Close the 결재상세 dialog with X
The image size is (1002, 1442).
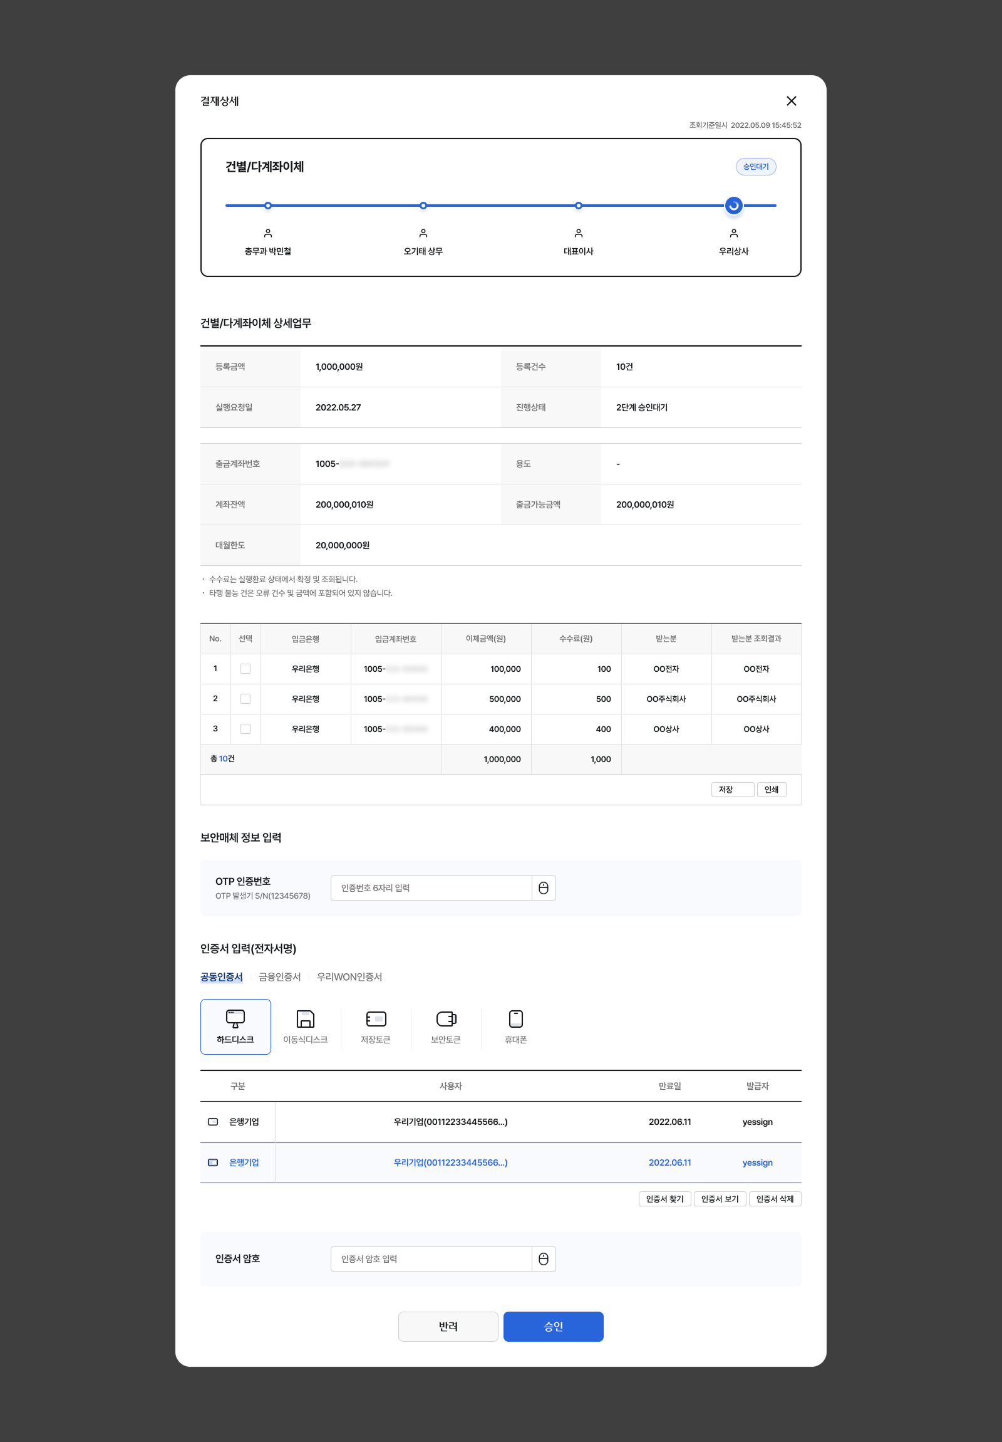tap(791, 101)
